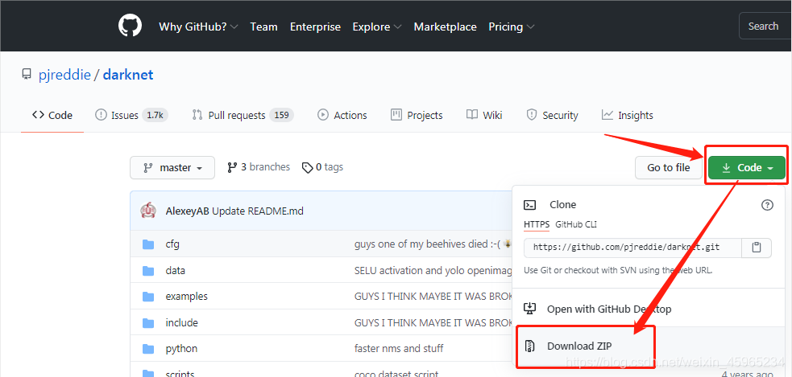The image size is (792, 377).
Task: Click the Go to file button
Action: [x=668, y=167]
